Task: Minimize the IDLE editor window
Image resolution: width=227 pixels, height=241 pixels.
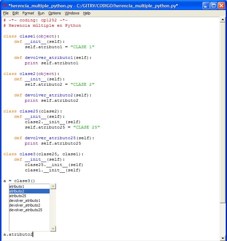Action: click(206, 6)
